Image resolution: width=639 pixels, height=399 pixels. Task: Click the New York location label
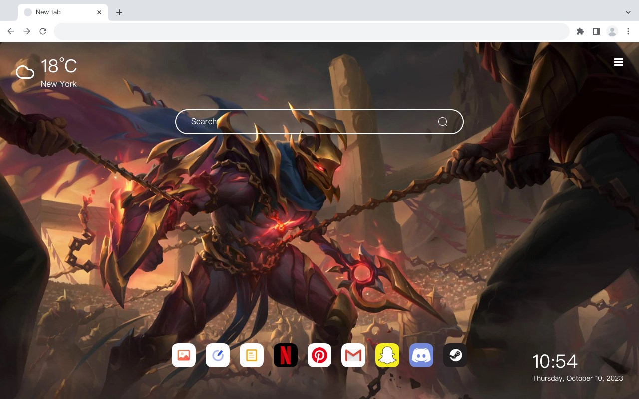click(59, 84)
